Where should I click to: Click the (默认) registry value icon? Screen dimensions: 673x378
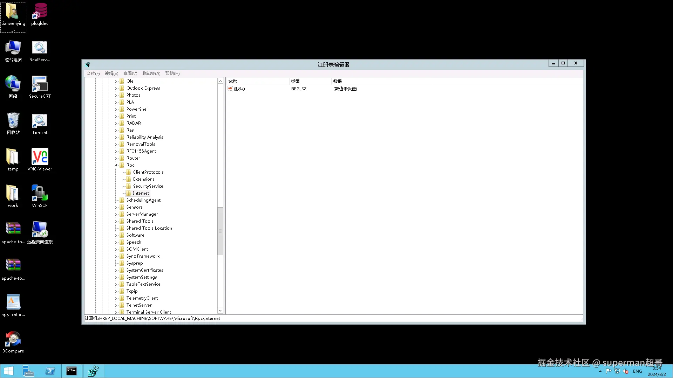[230, 89]
